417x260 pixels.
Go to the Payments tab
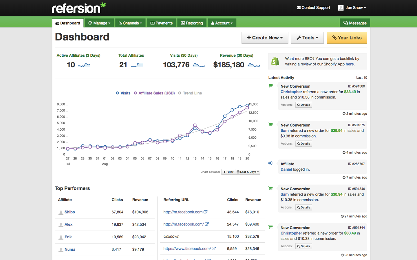161,23
